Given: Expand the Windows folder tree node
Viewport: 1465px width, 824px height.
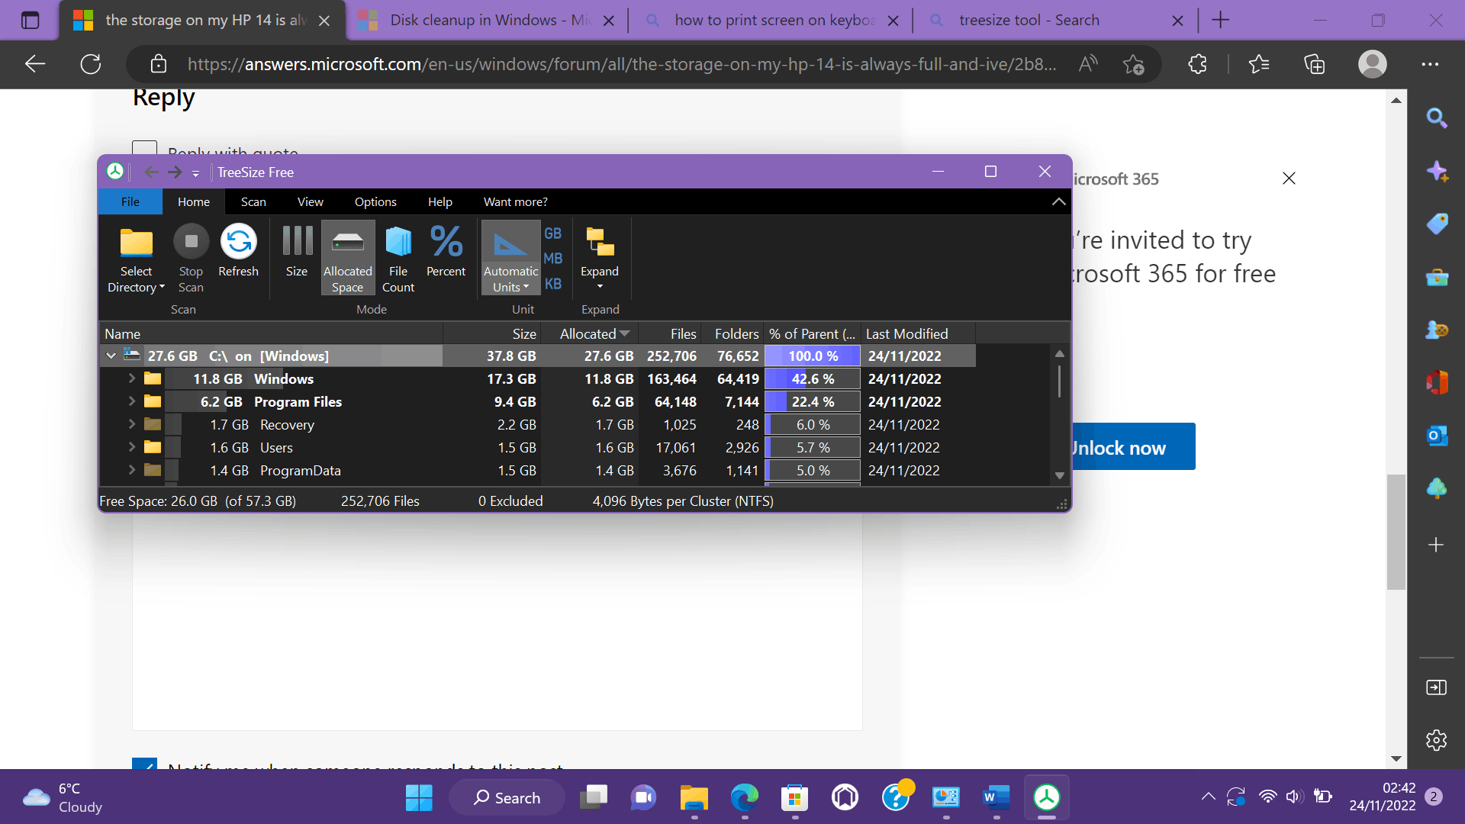Looking at the screenshot, I should pyautogui.click(x=131, y=378).
